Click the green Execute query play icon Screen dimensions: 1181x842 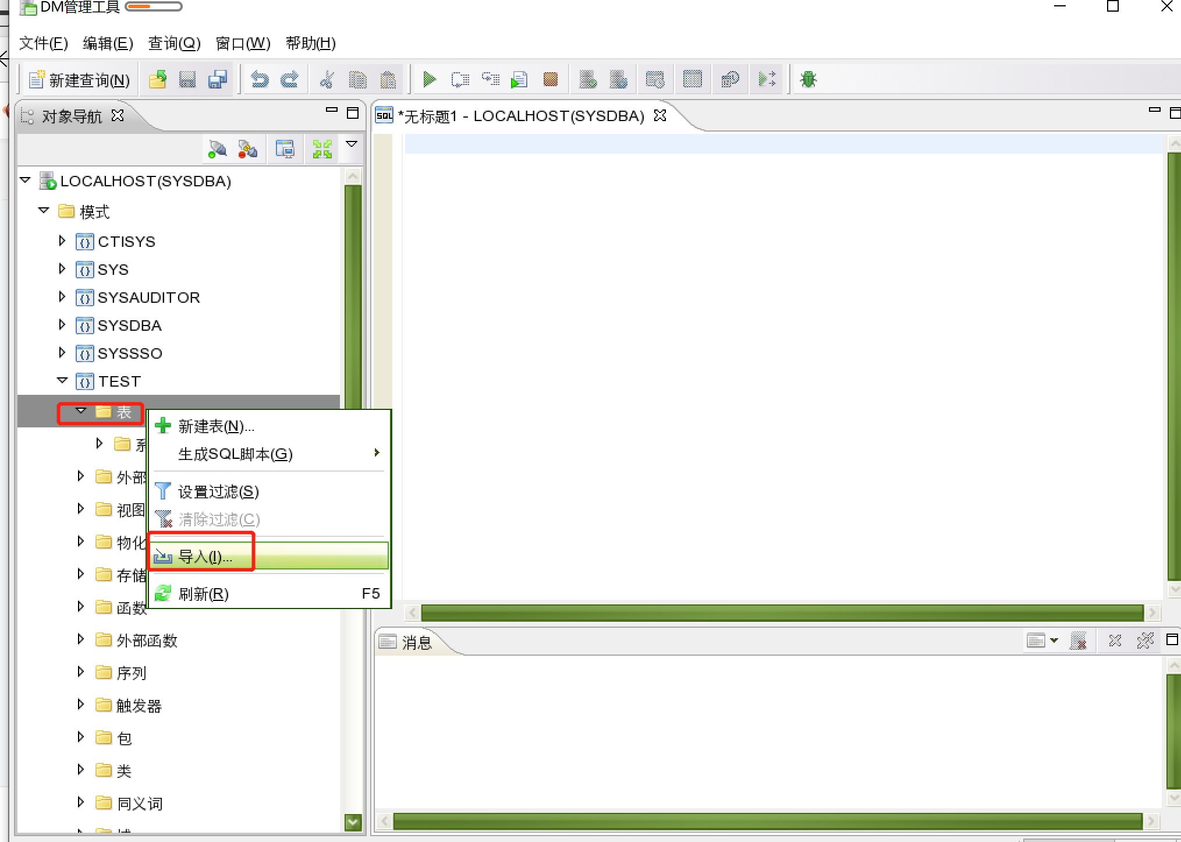[x=430, y=79]
